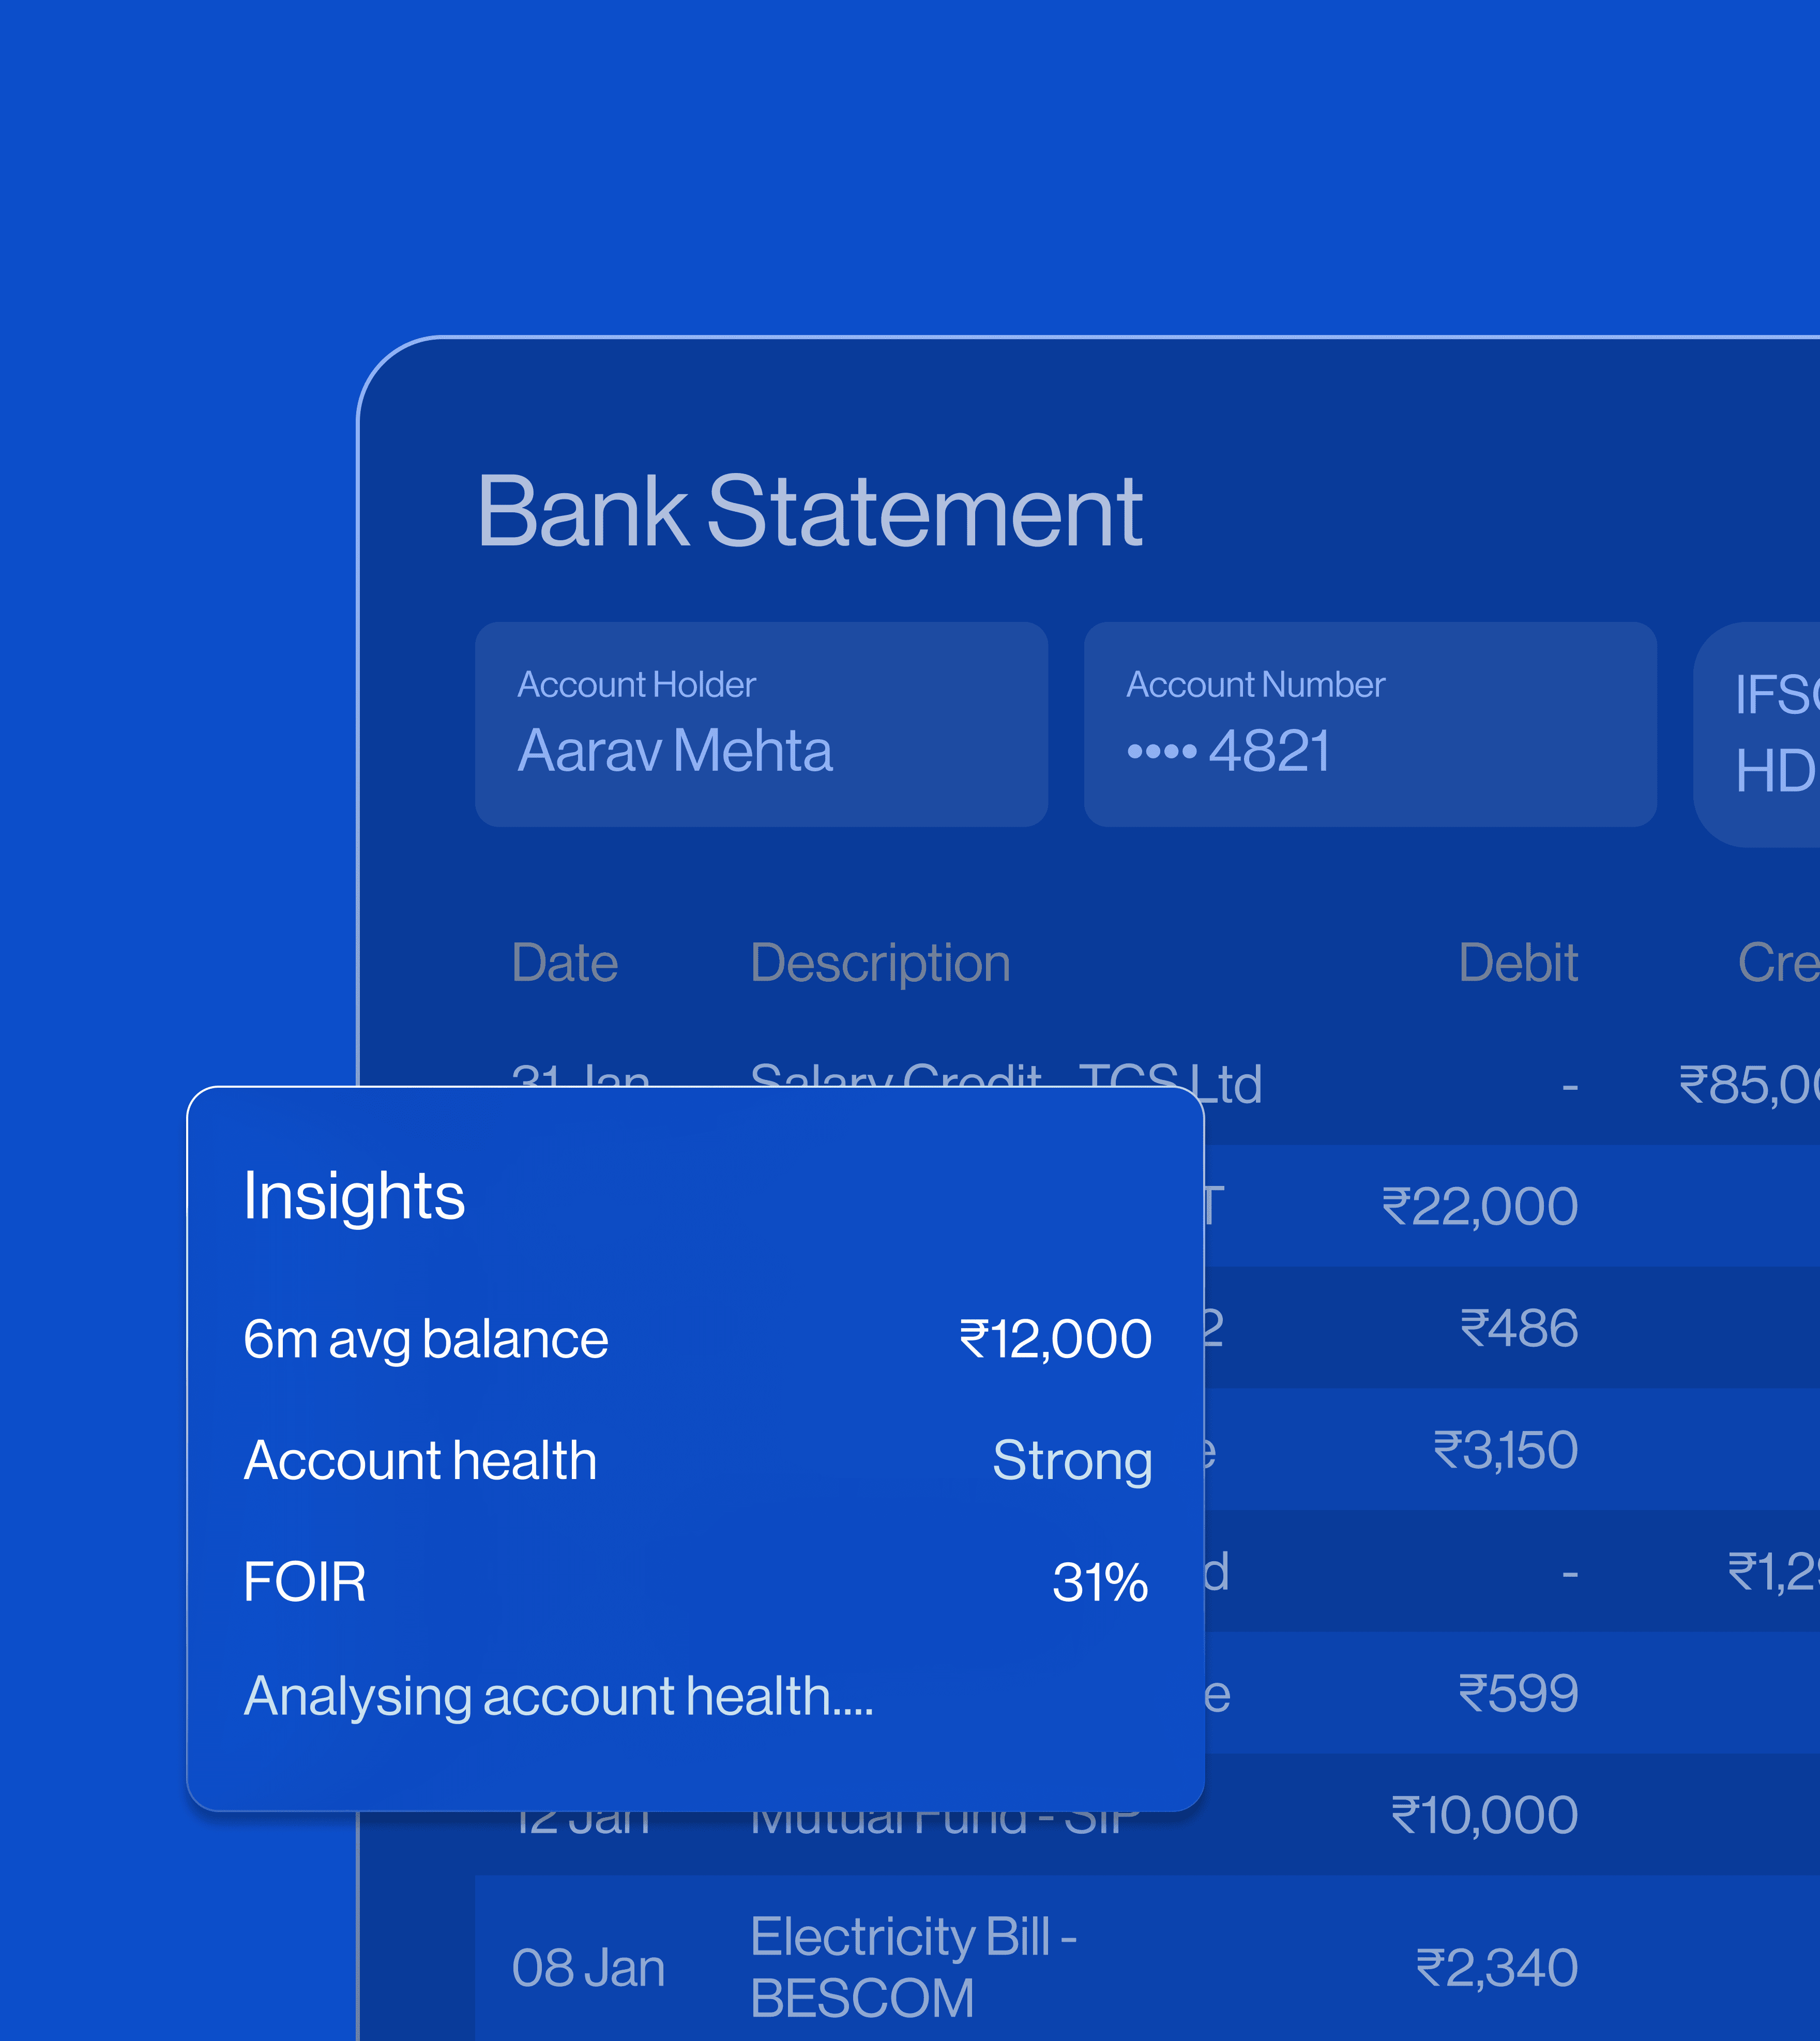This screenshot has width=1820, height=2041.
Task: Select the Account Number label
Action: (1255, 685)
